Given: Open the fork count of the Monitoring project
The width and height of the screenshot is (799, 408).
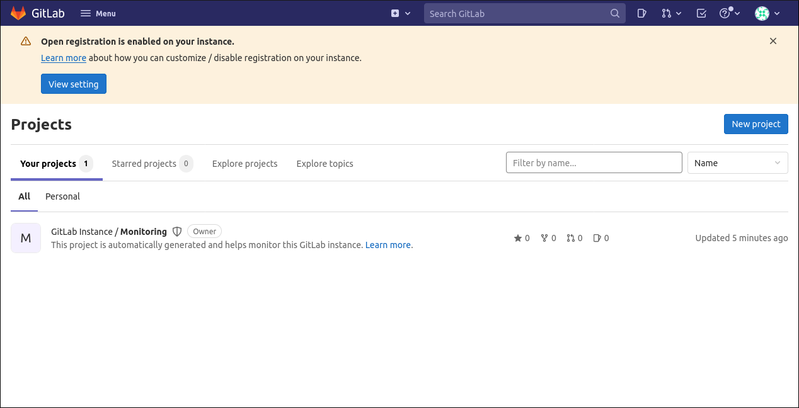Looking at the screenshot, I should point(548,238).
